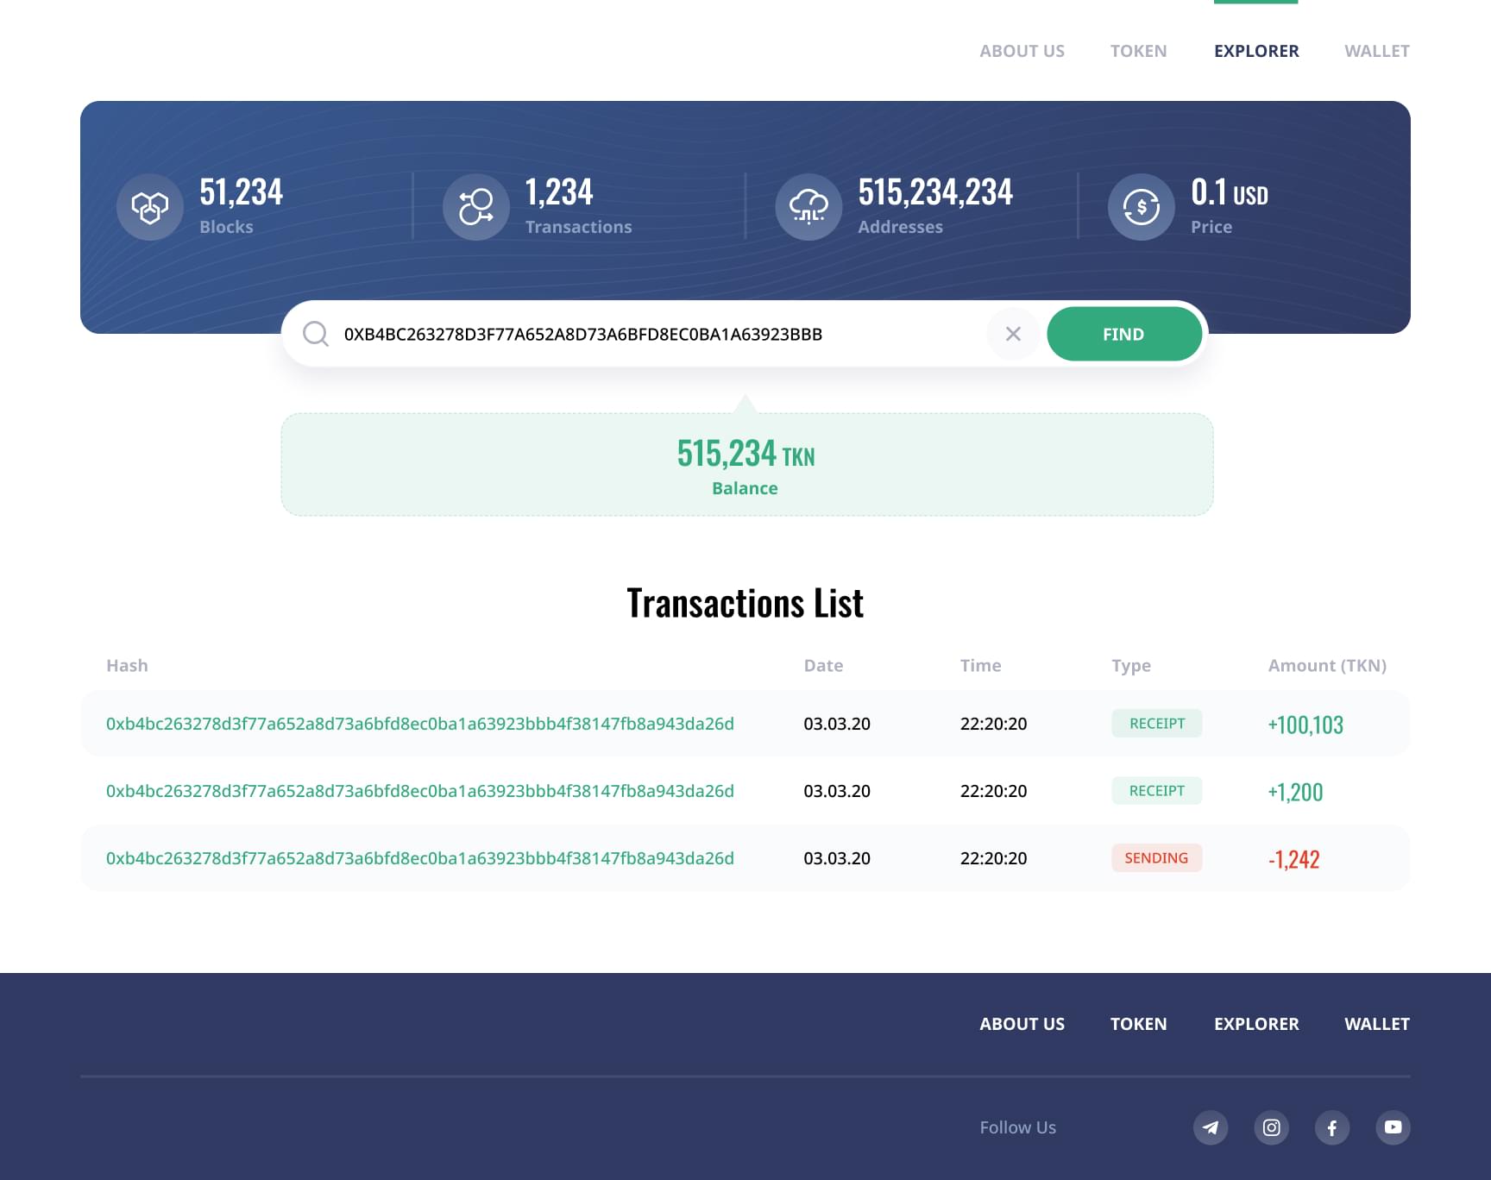
Task: Click the Transactions swap icon
Action: click(x=475, y=207)
